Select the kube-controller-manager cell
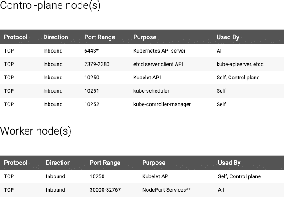The width and height of the screenshot is (284, 197). pos(162,104)
